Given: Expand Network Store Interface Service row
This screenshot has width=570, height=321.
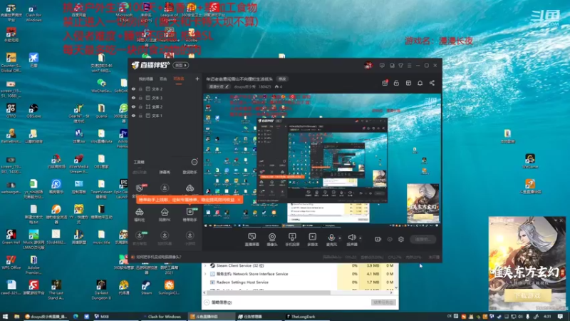Looking at the screenshot, I should click(x=206, y=274).
